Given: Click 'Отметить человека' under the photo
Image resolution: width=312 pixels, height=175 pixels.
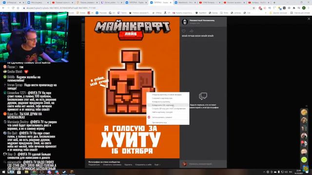Looking at the screenshot, I should click(112, 165).
